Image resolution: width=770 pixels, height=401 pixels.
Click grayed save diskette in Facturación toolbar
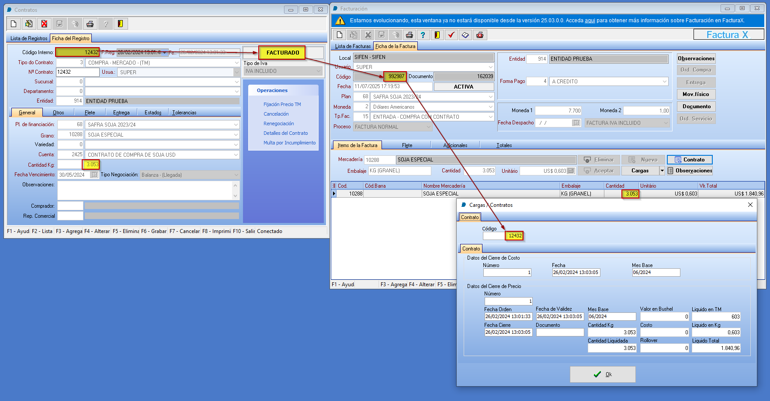[x=382, y=35]
